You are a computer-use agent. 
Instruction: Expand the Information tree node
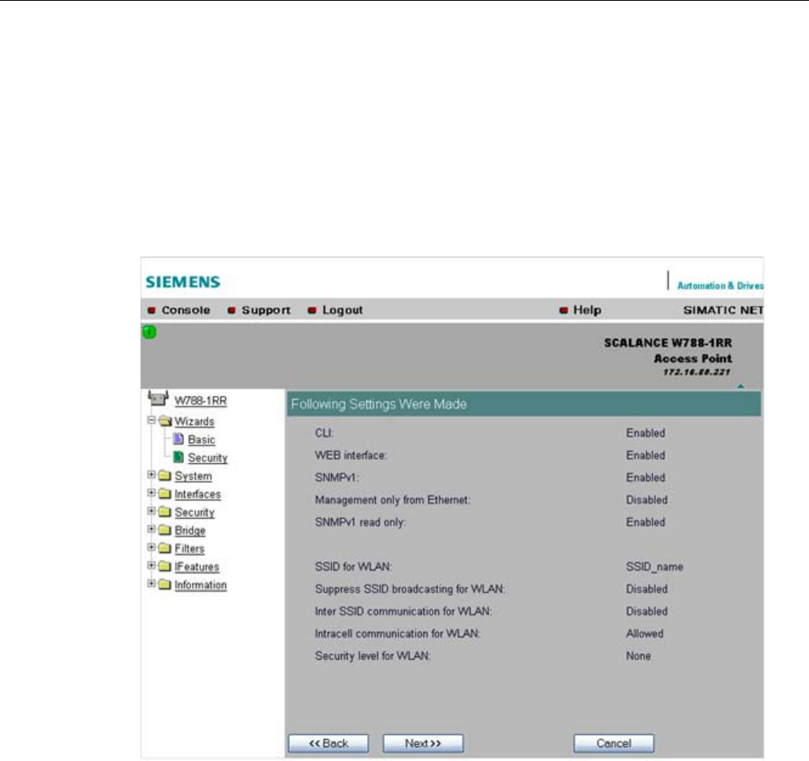(x=151, y=584)
